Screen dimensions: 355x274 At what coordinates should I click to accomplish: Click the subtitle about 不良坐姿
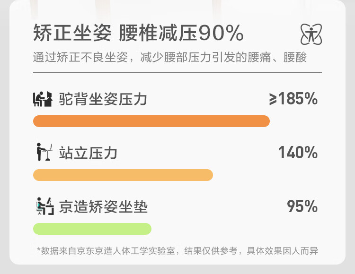[x=170, y=57]
